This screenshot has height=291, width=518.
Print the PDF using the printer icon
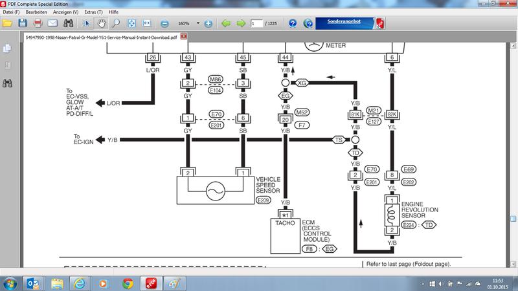[x=38, y=23]
